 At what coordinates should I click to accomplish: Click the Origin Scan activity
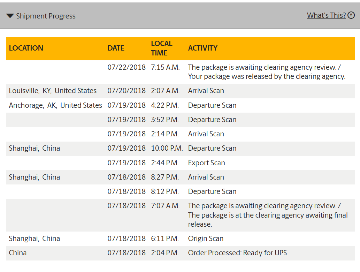[x=206, y=239]
